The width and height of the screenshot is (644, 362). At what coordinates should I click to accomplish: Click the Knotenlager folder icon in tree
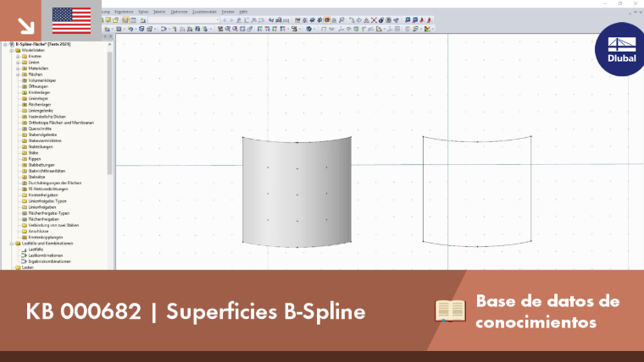pos(25,93)
